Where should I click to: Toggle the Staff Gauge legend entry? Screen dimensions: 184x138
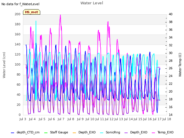56,132
